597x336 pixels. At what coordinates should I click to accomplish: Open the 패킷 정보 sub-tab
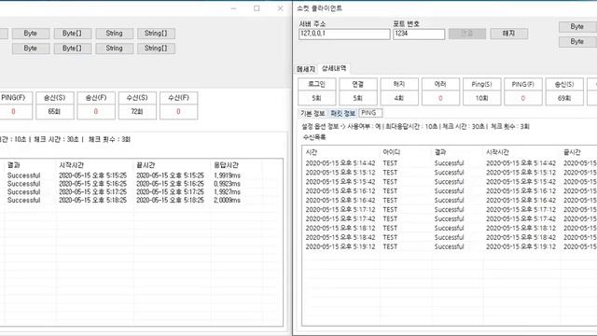point(342,113)
